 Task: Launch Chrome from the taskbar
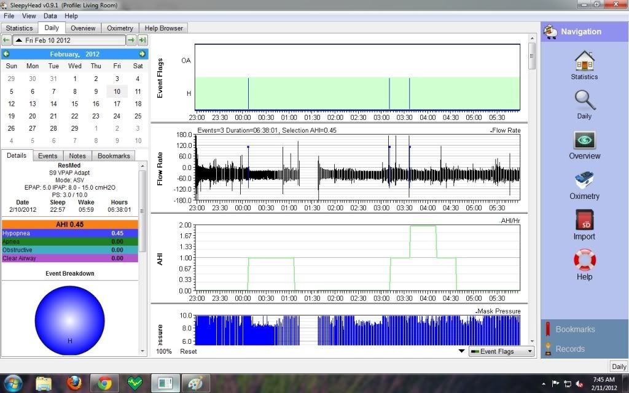click(x=104, y=383)
